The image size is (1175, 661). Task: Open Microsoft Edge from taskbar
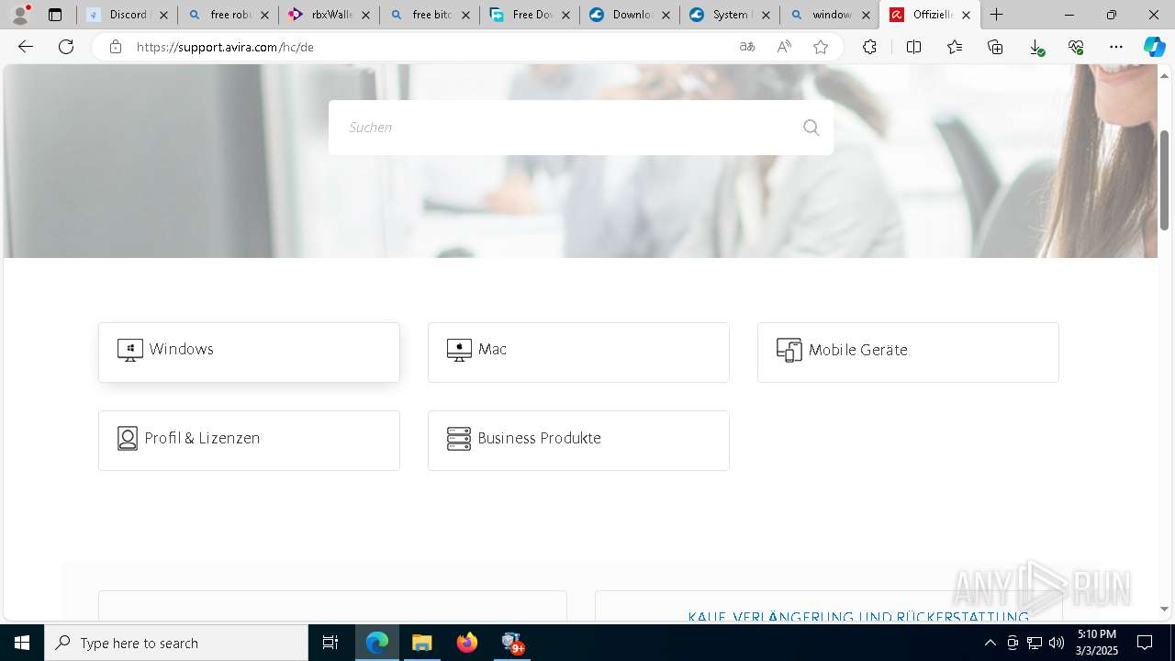(x=377, y=643)
